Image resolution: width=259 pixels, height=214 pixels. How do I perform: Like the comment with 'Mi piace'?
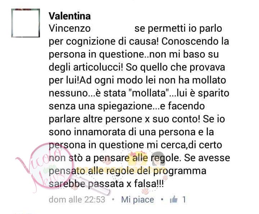click(138, 200)
